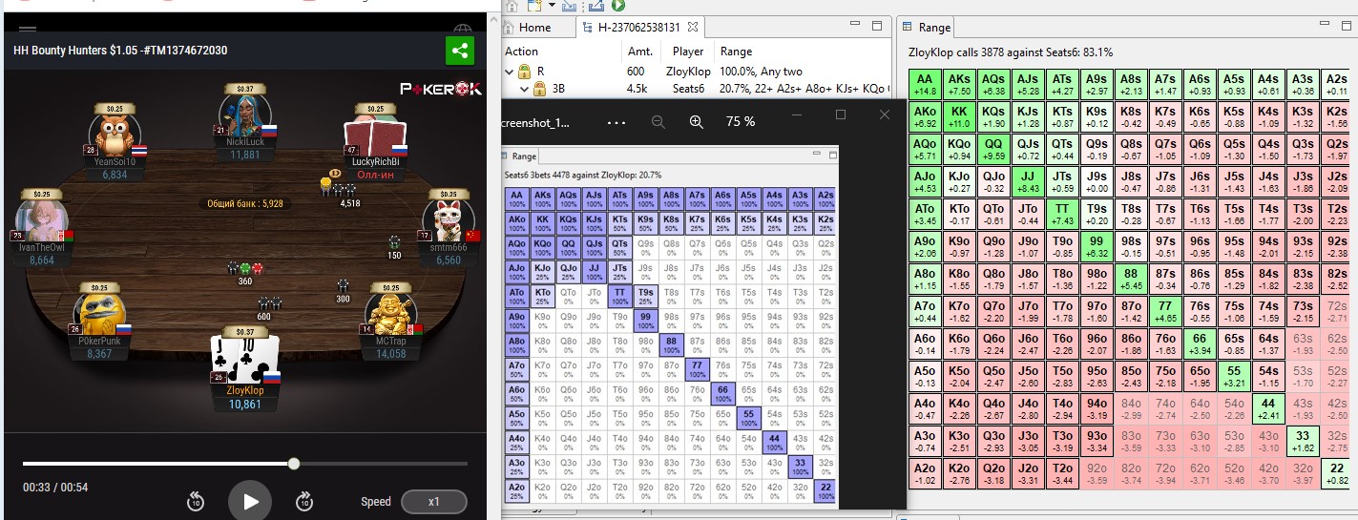Select the AKs +7.50 cell
Image resolution: width=1358 pixels, height=520 pixels.
tap(960, 84)
